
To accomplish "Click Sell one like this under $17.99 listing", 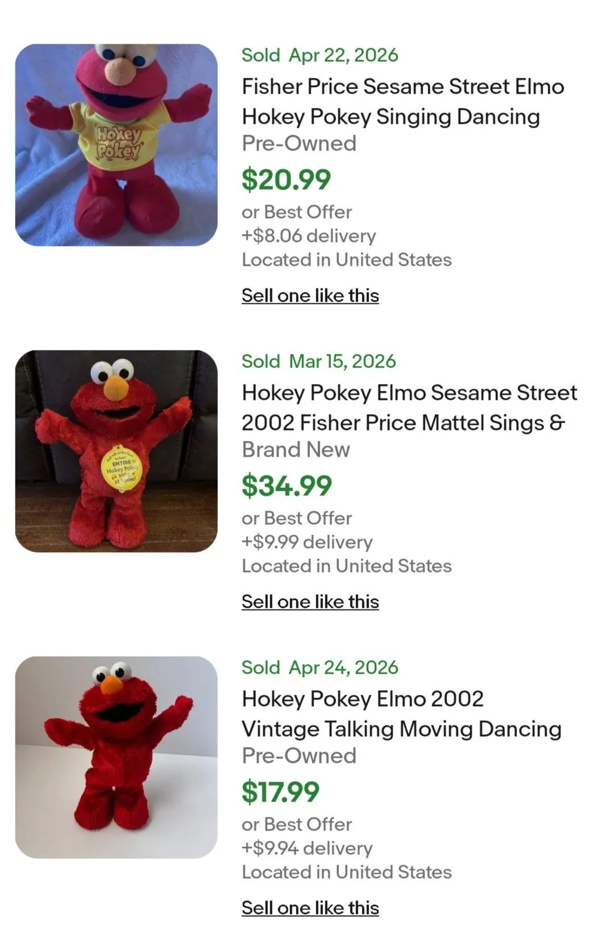I will (x=310, y=908).
